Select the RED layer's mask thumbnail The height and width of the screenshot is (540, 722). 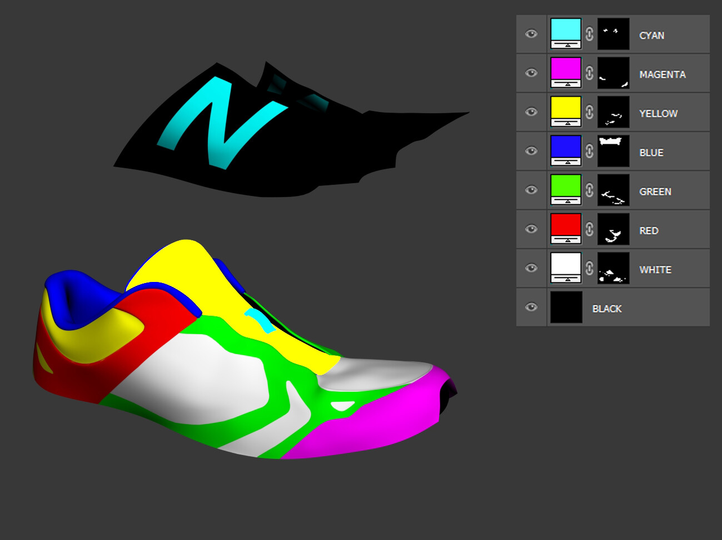pyautogui.click(x=614, y=229)
